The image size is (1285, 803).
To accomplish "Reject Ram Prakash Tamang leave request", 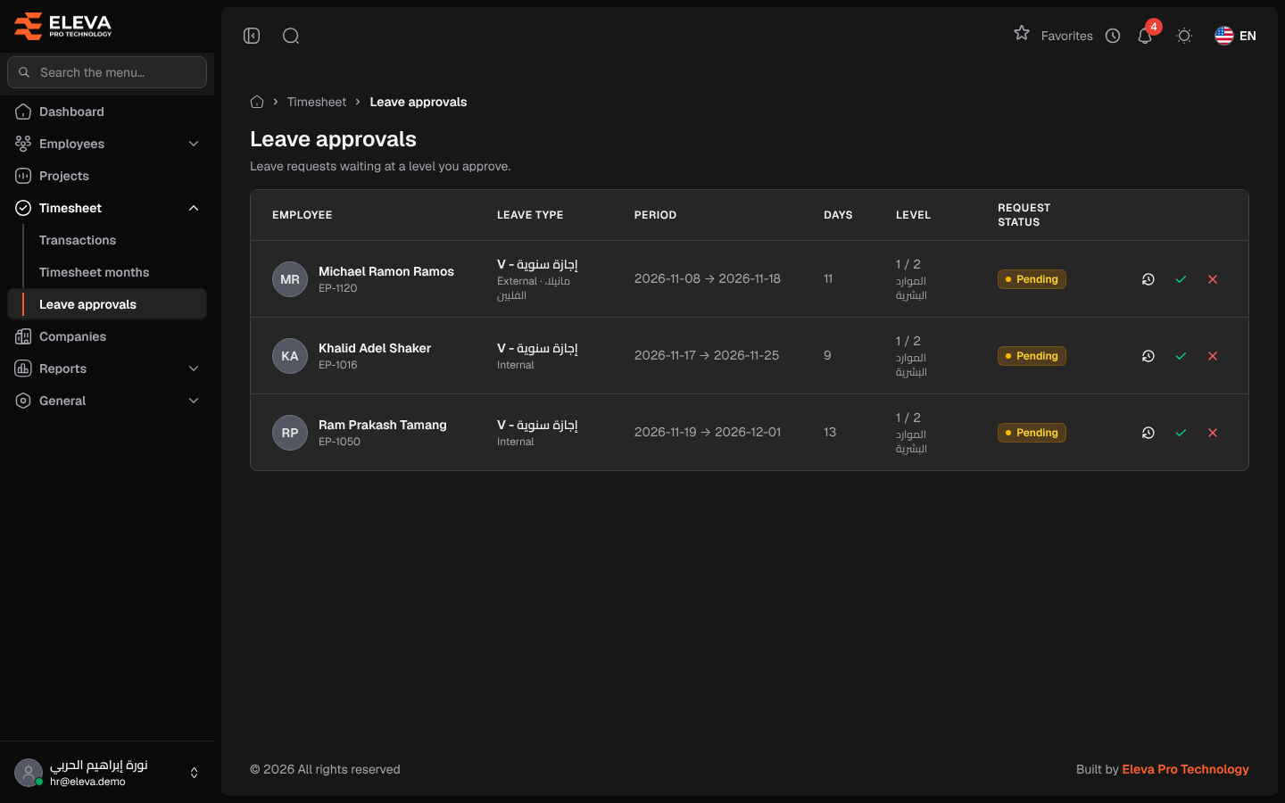I will [x=1213, y=433].
